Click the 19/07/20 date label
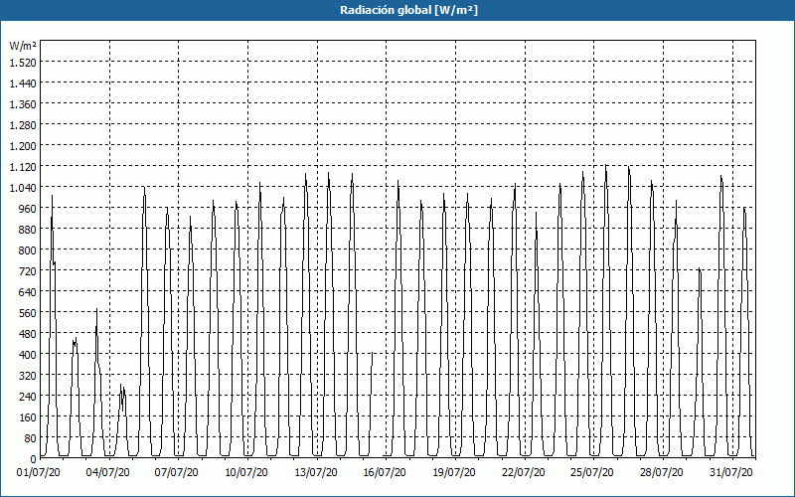This screenshot has width=795, height=497. click(x=454, y=473)
